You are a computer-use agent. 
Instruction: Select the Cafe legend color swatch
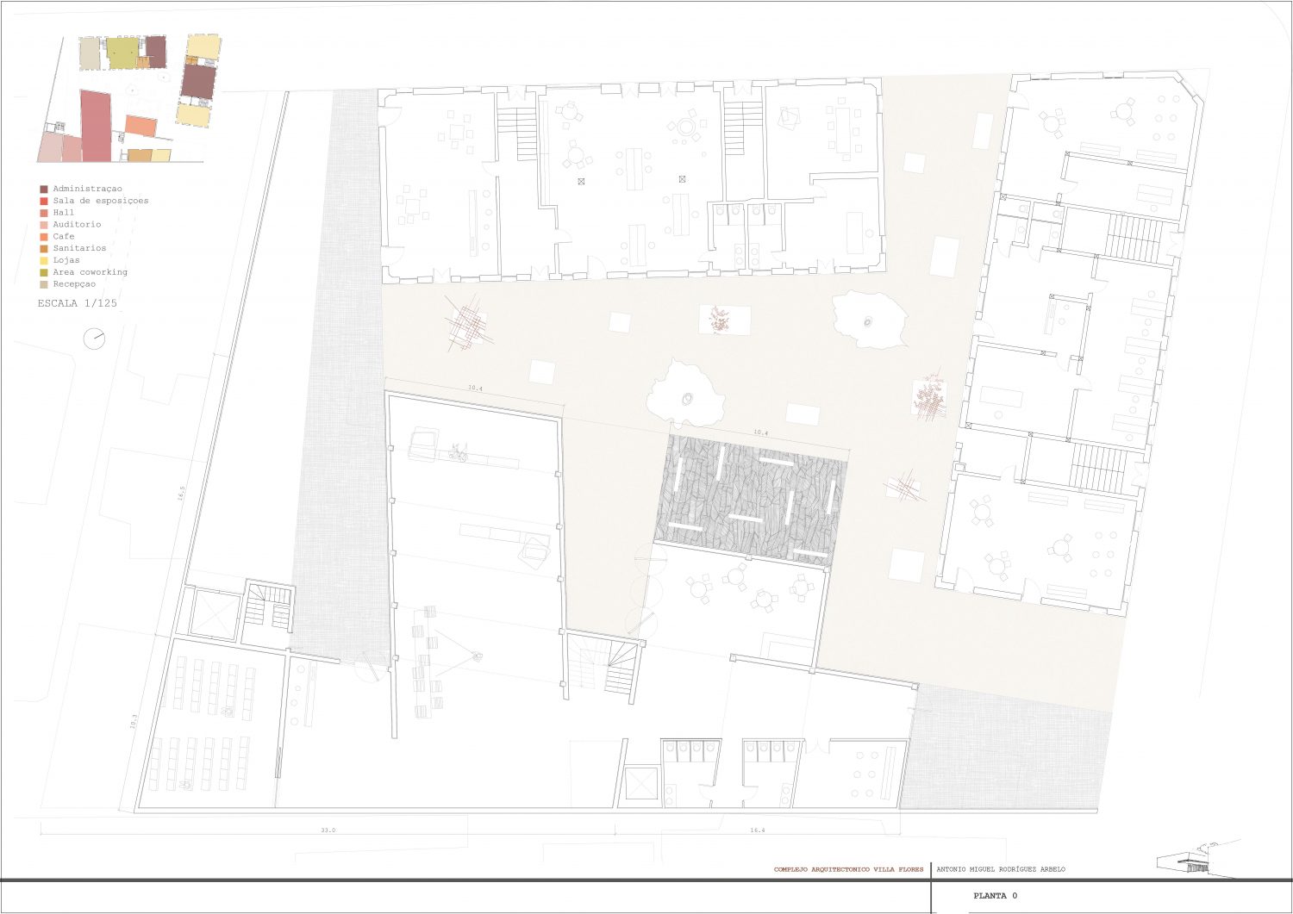(44, 236)
